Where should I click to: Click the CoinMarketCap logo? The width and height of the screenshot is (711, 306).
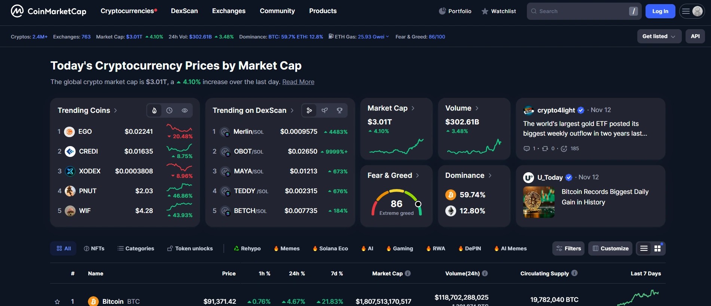49,11
